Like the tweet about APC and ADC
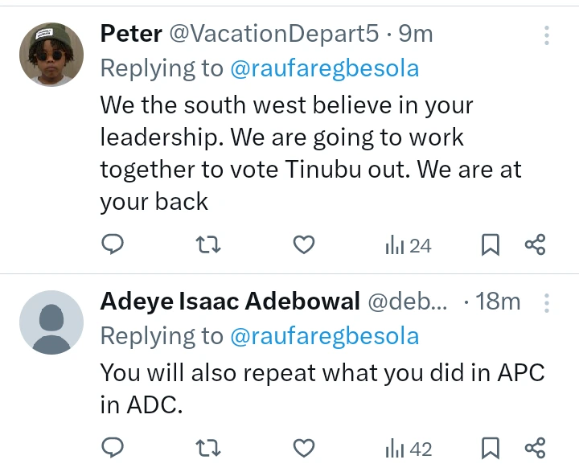Image resolution: width=579 pixels, height=472 pixels. pyautogui.click(x=303, y=447)
